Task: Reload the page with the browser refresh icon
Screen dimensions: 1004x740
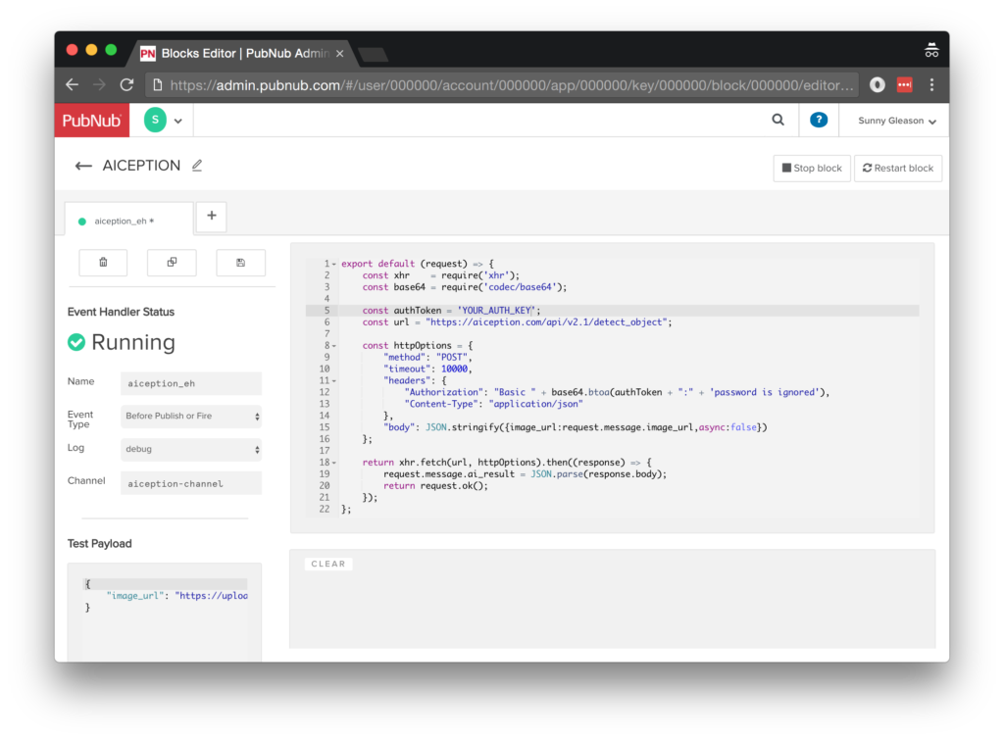Action: [126, 85]
